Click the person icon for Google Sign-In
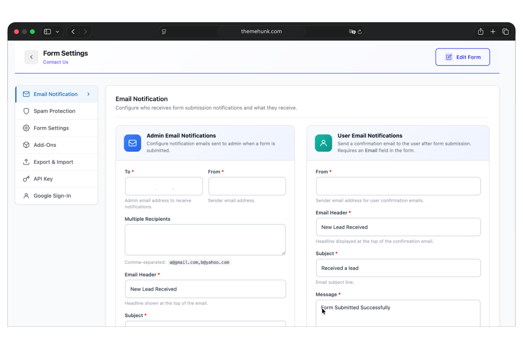Viewport: 523px width, 349px height. (26, 196)
